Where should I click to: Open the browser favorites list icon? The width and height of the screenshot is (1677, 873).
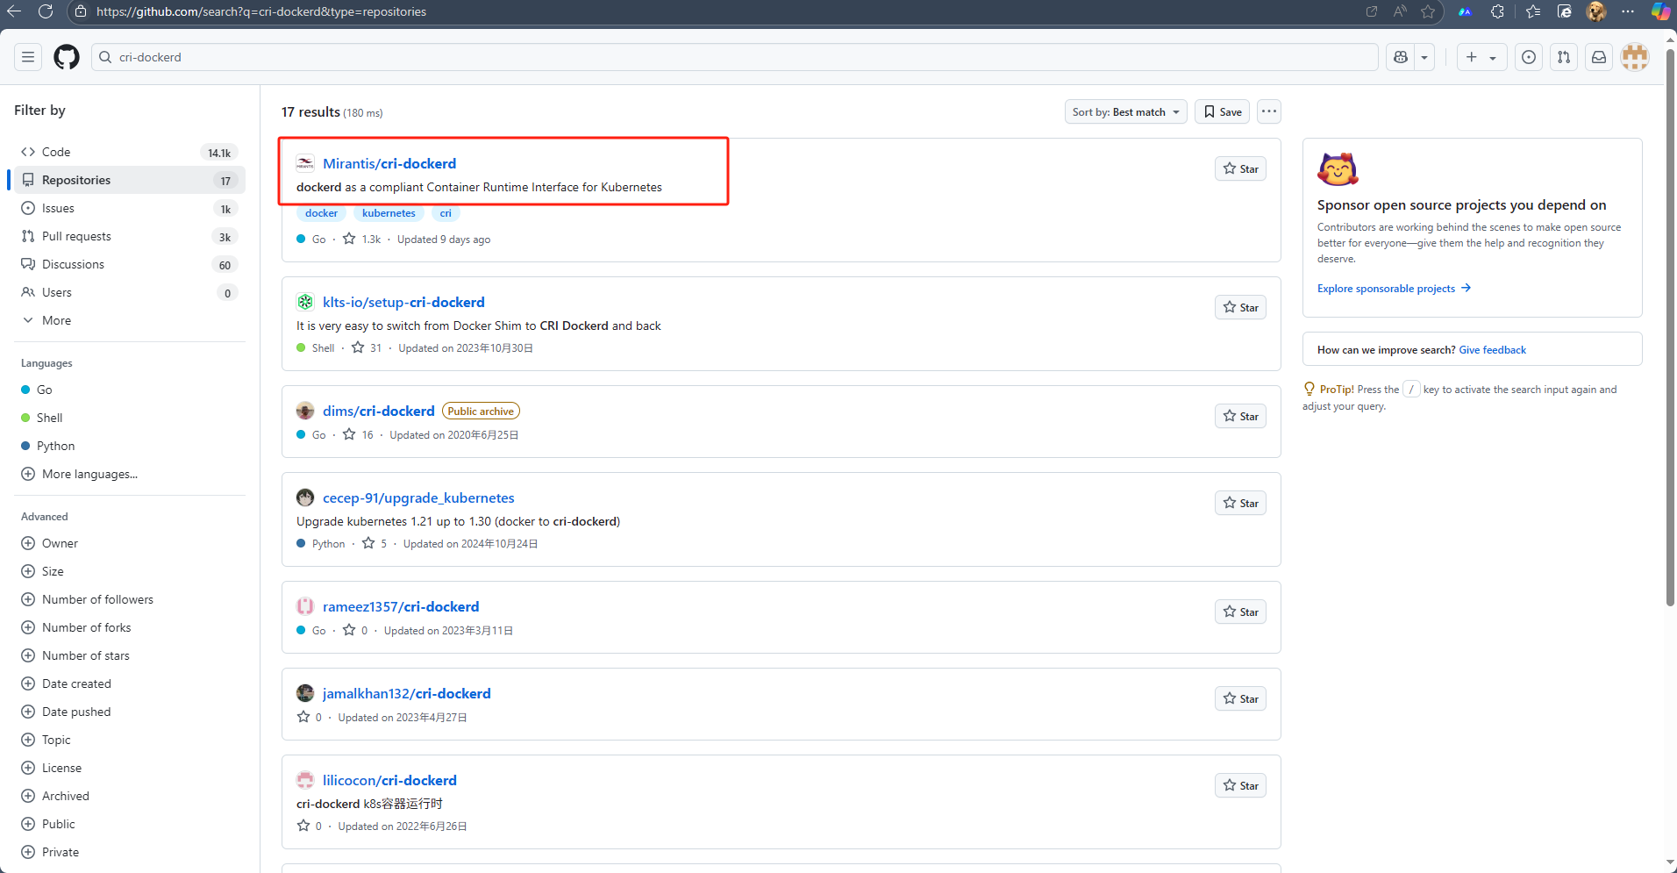[1532, 11]
